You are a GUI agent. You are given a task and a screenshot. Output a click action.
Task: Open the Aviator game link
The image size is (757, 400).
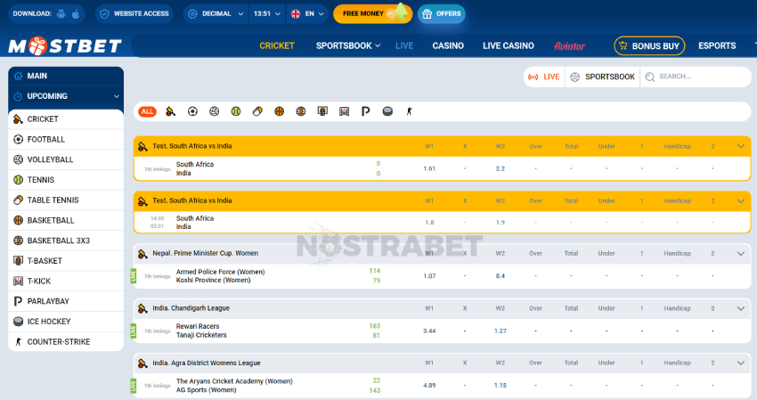569,46
